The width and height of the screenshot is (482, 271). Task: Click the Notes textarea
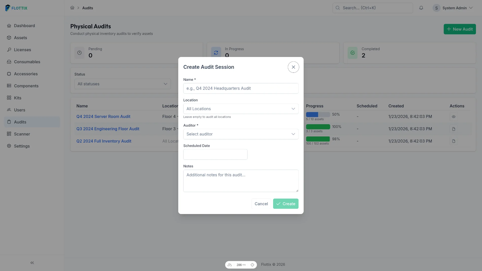(241, 181)
